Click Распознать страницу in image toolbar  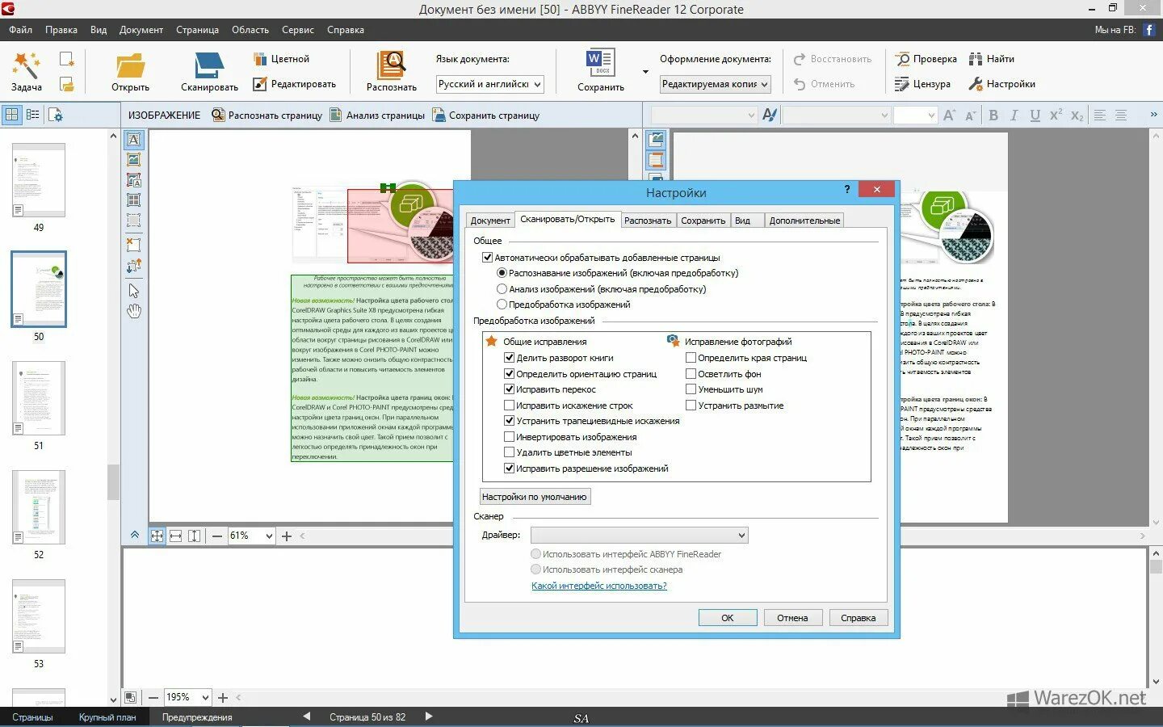point(267,116)
